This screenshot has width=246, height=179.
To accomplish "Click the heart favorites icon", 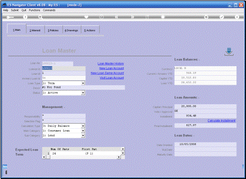I will (86, 17).
